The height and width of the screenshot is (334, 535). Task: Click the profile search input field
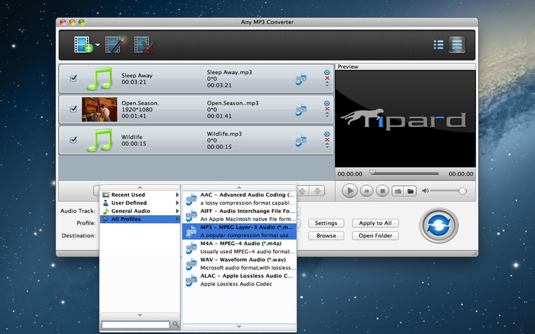136,325
